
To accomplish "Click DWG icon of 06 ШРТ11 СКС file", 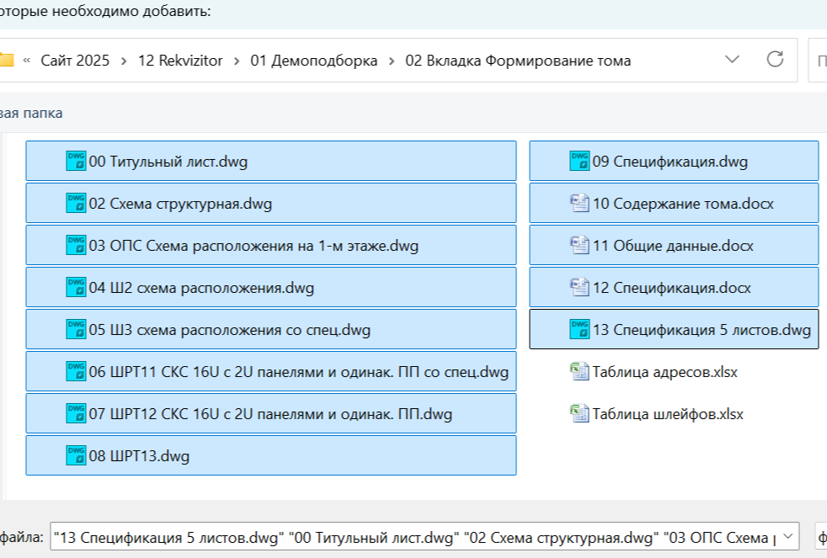I will tap(76, 371).
